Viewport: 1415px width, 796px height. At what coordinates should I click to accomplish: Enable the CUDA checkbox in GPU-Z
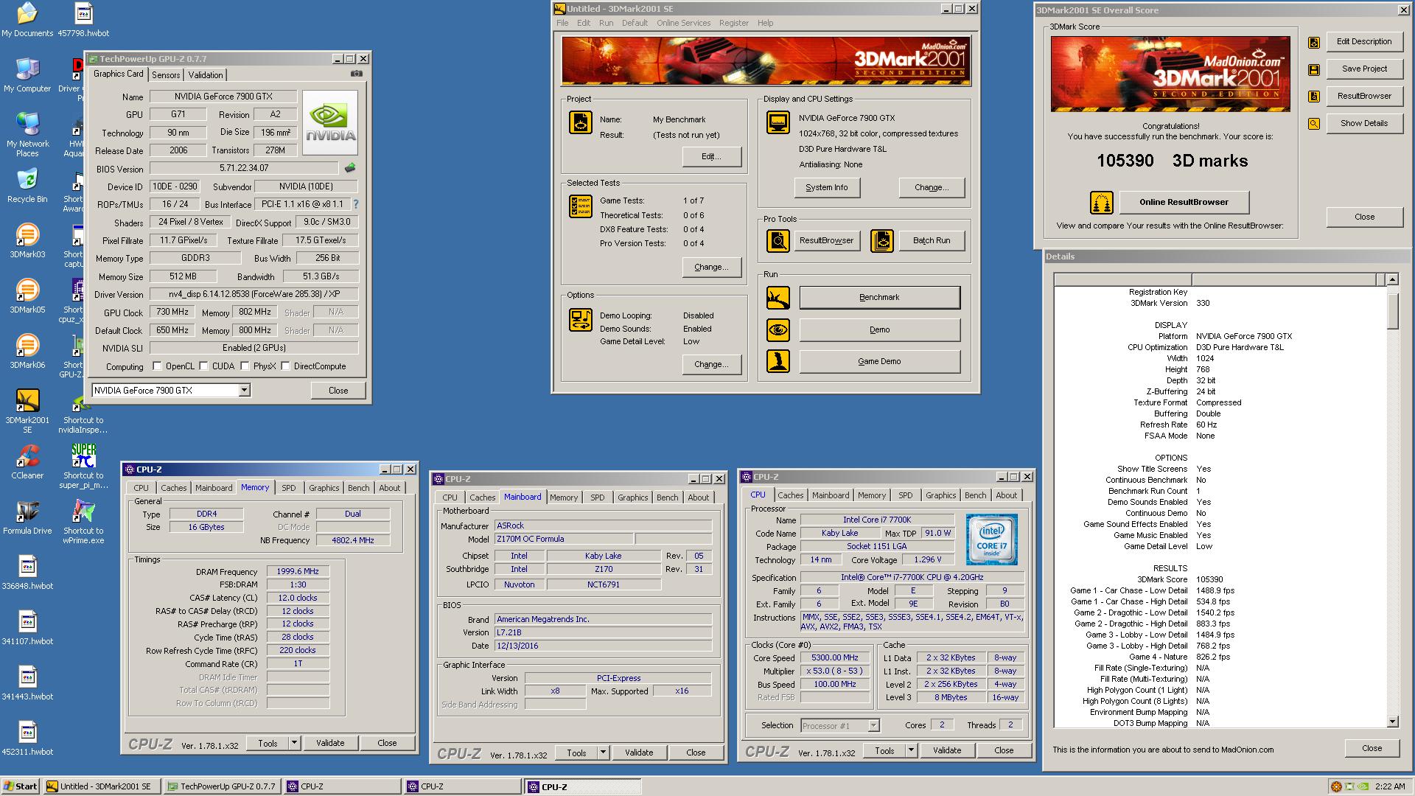(203, 366)
